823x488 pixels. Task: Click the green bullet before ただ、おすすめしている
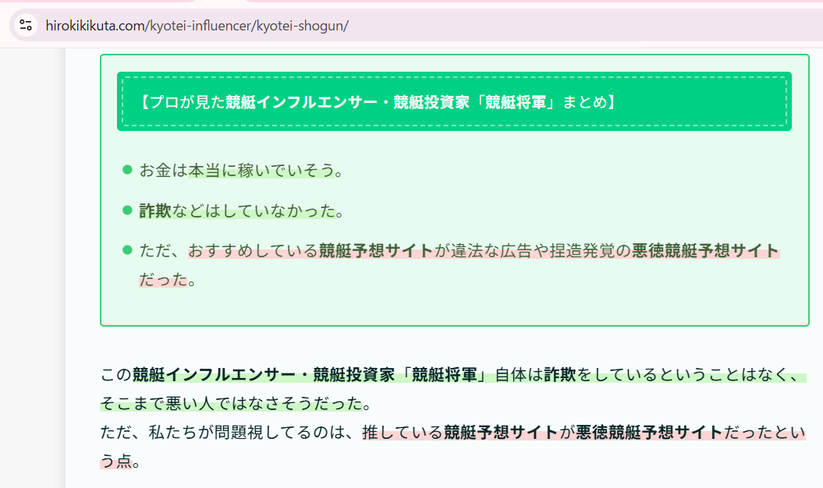pos(128,250)
